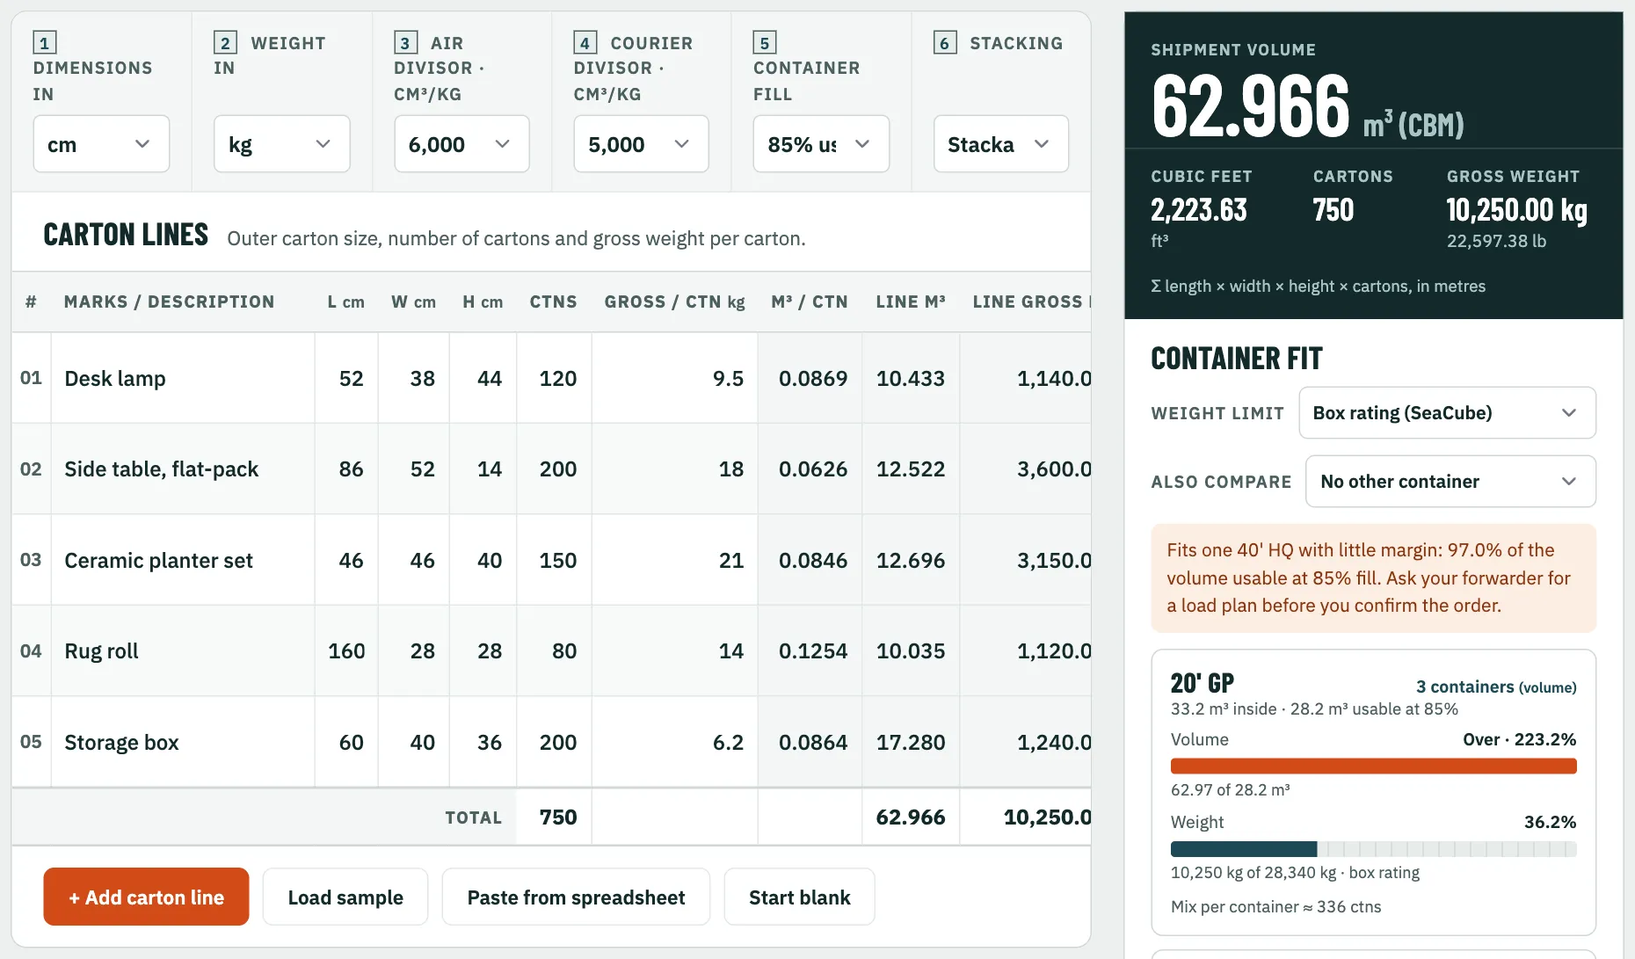This screenshot has width=1635, height=959.
Task: Edit Side table cartons value 200
Action: tap(555, 469)
